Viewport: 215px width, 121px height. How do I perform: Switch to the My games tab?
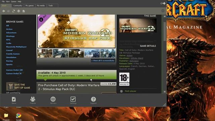30,6
